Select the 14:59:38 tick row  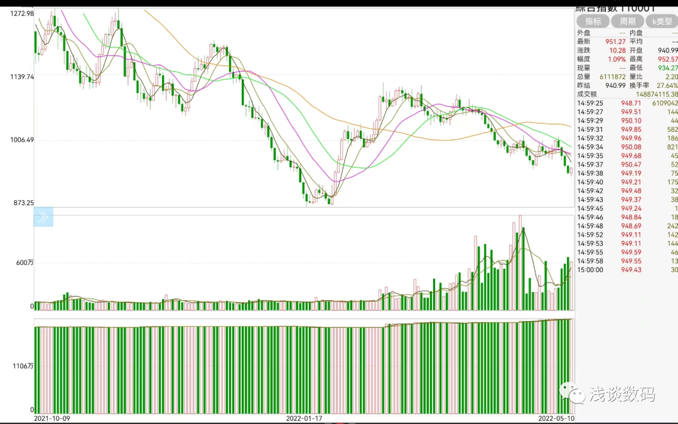[x=627, y=173]
